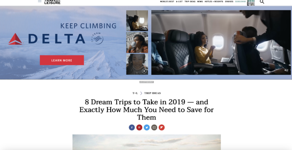
Task: Click the Travel + Leisure logo
Action: pyautogui.click(x=52, y=2)
